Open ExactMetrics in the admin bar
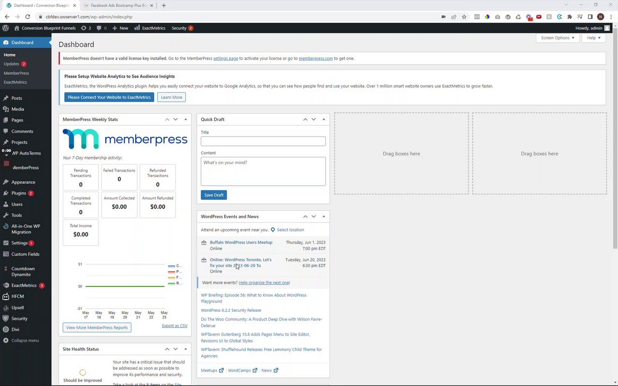618x386 pixels. [150, 28]
